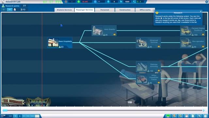Click the era banner logo at bottom left

(x=13, y=102)
